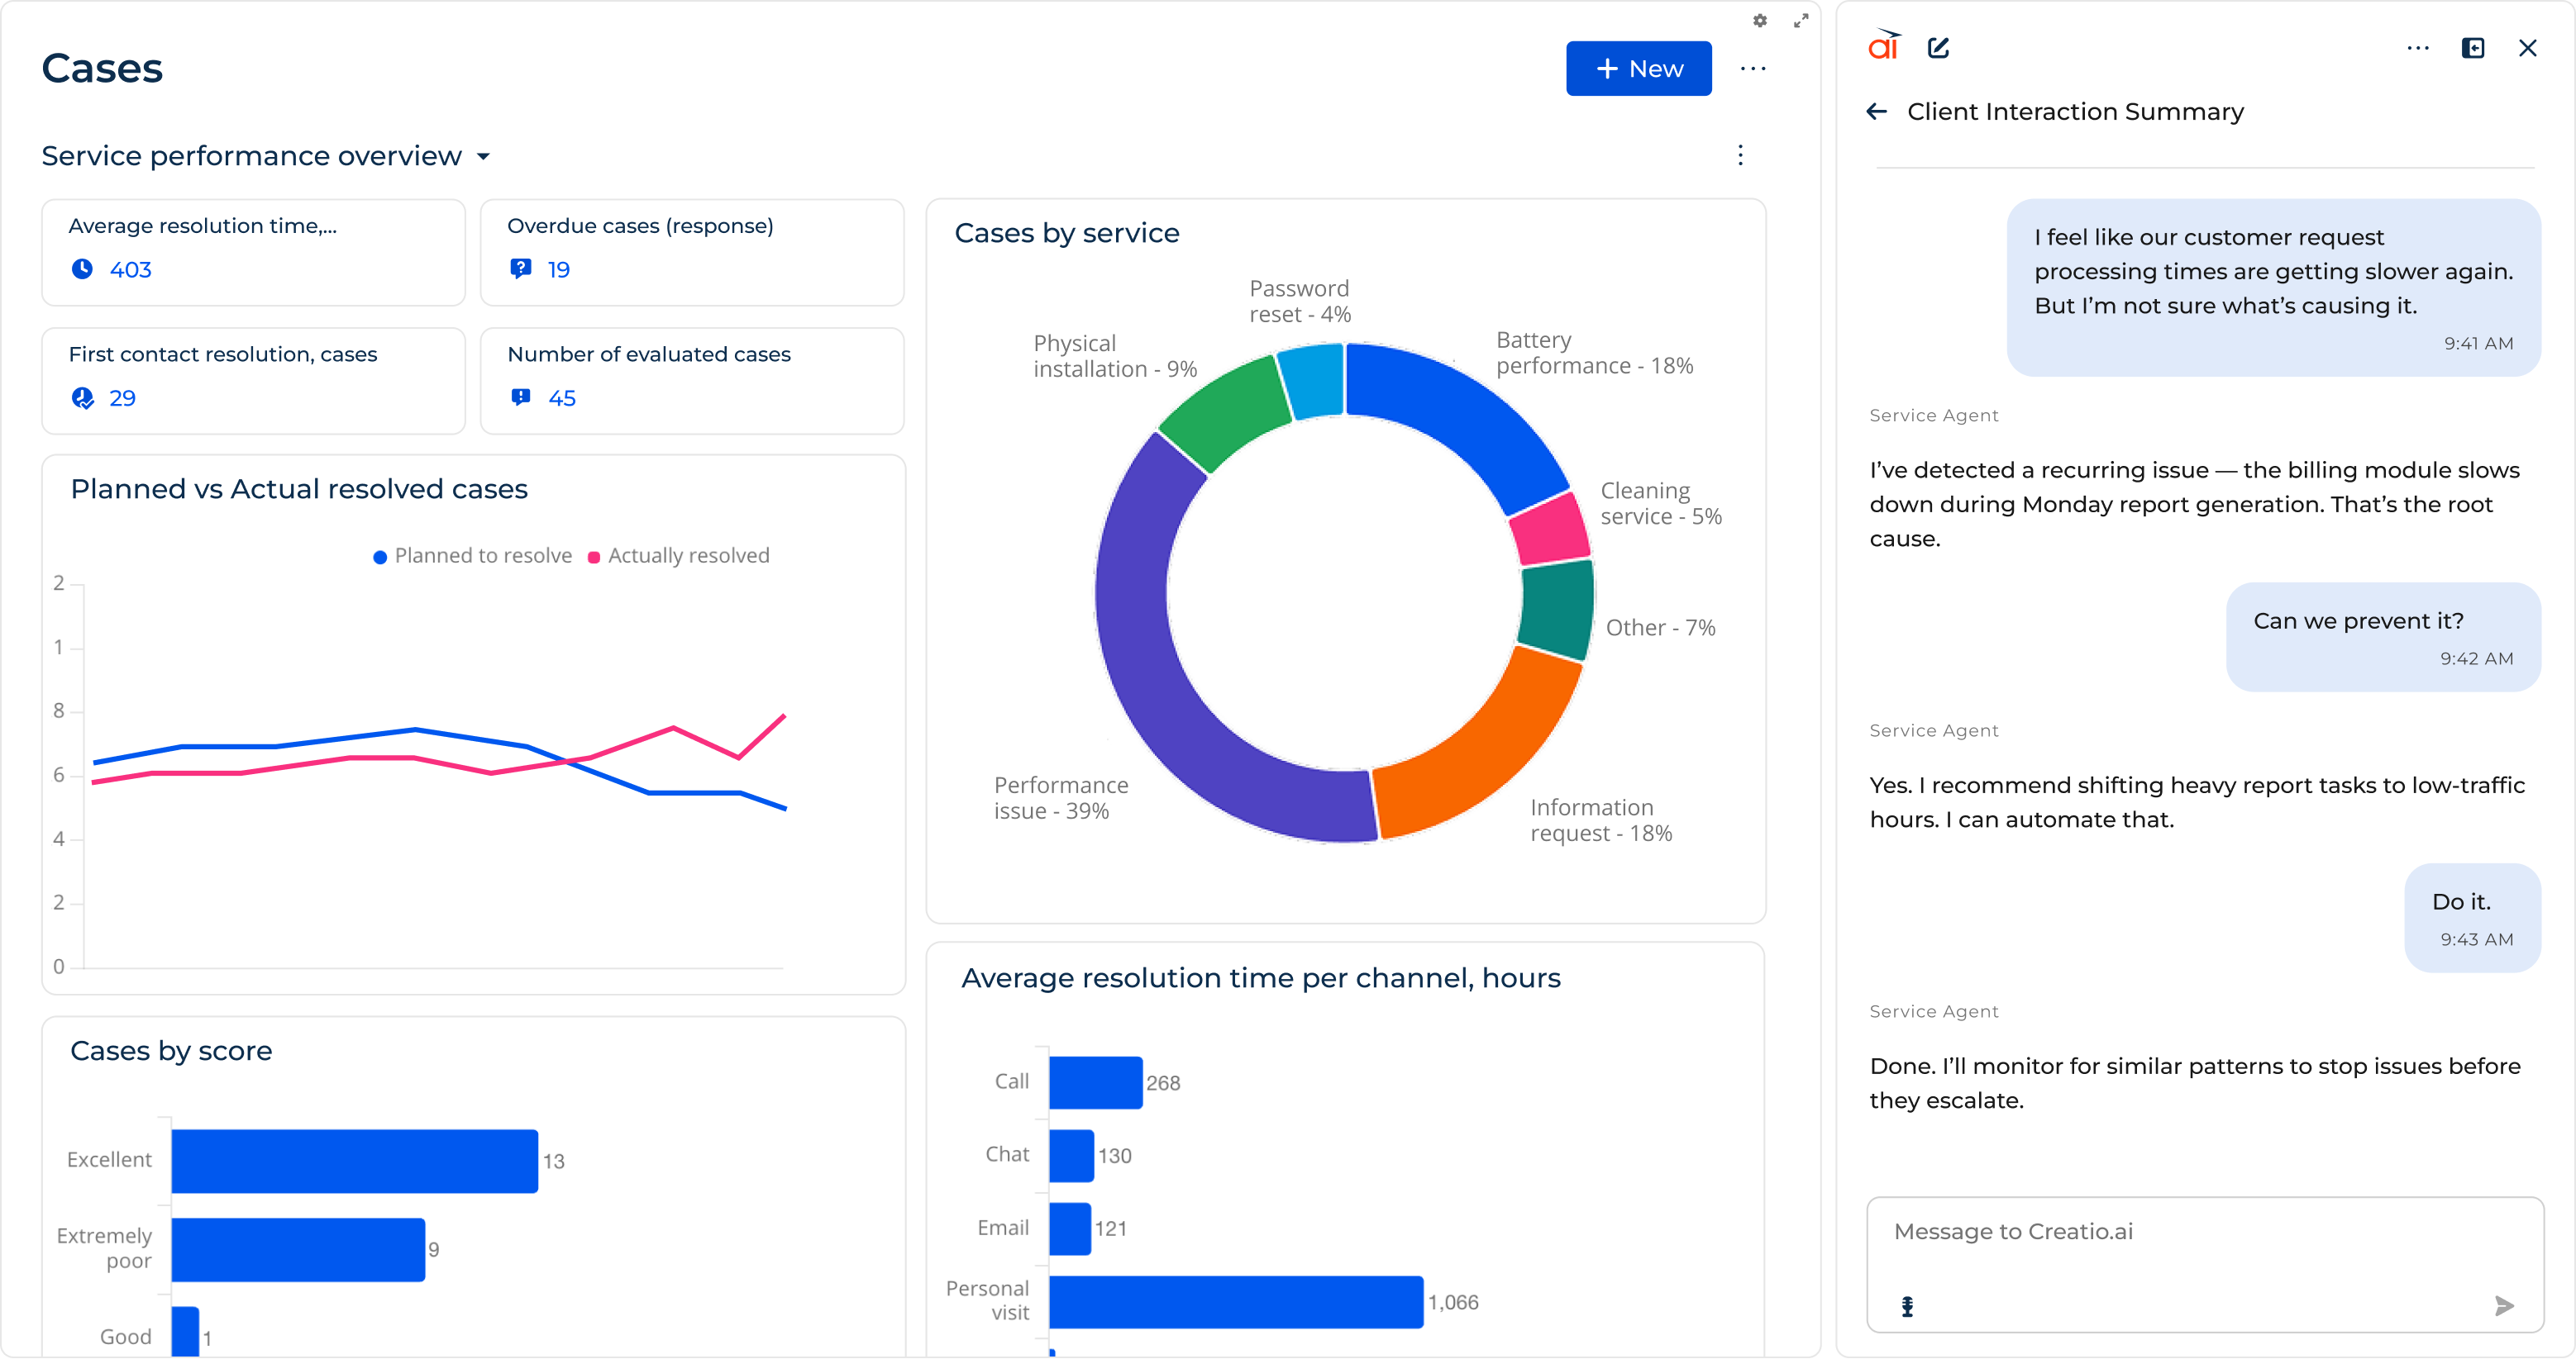Screen dimensions: 2576x1359
Task: Click the 'Do it.' message bubble
Action: pos(2472,917)
